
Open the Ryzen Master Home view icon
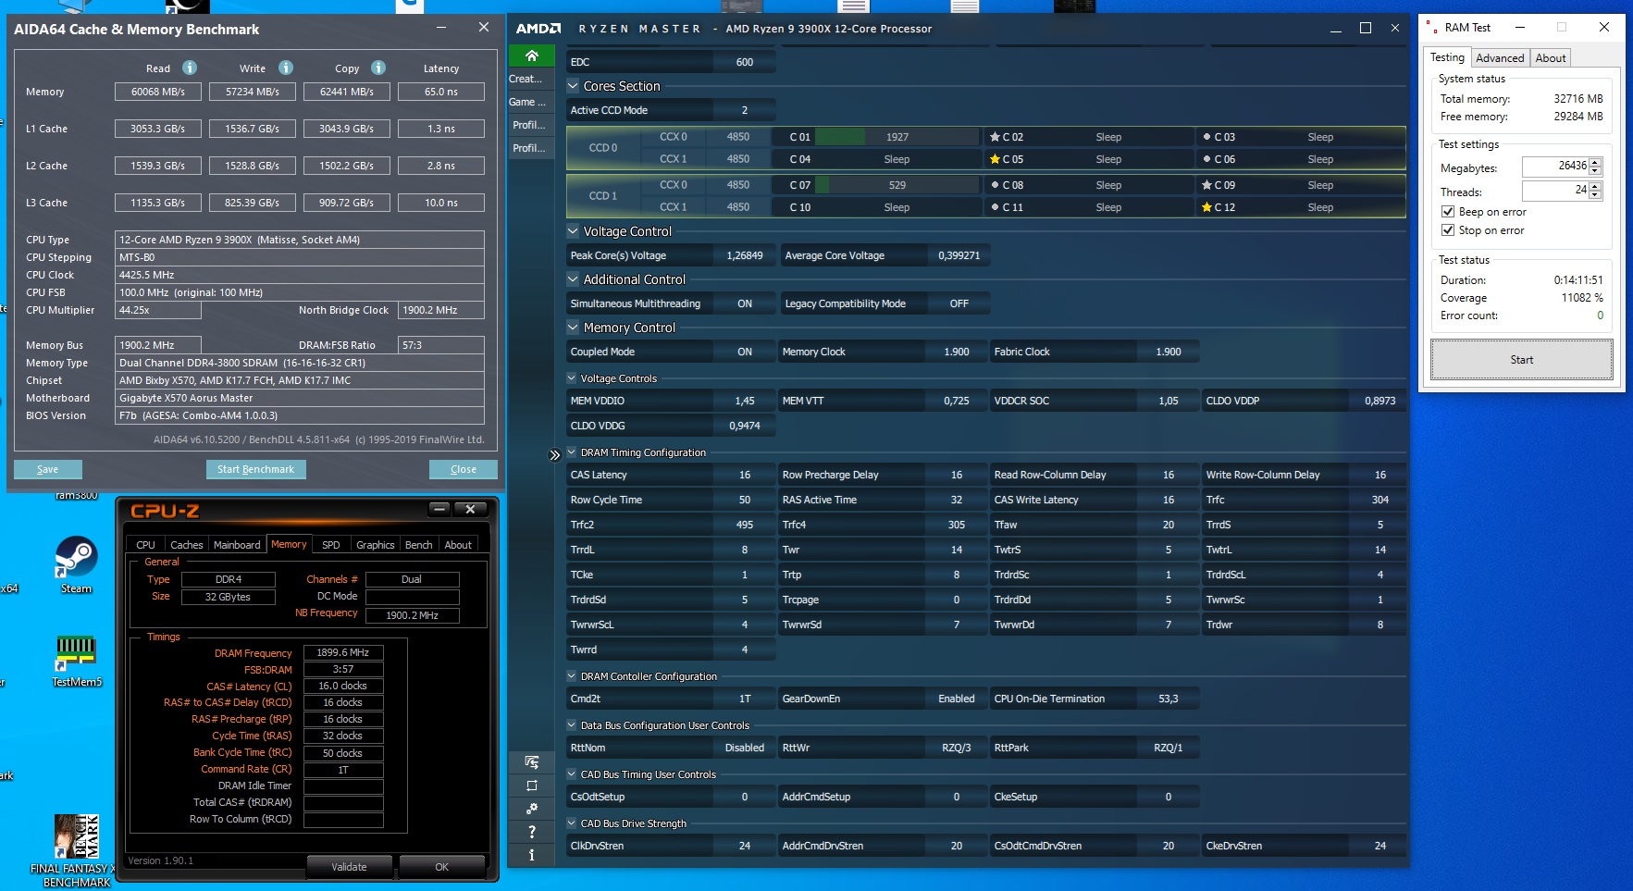[532, 56]
